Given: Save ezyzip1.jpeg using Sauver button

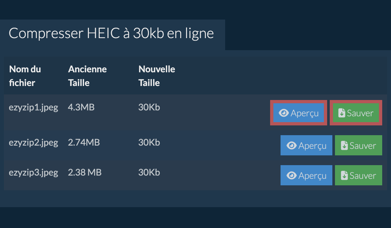Looking at the screenshot, I should pyautogui.click(x=355, y=113).
